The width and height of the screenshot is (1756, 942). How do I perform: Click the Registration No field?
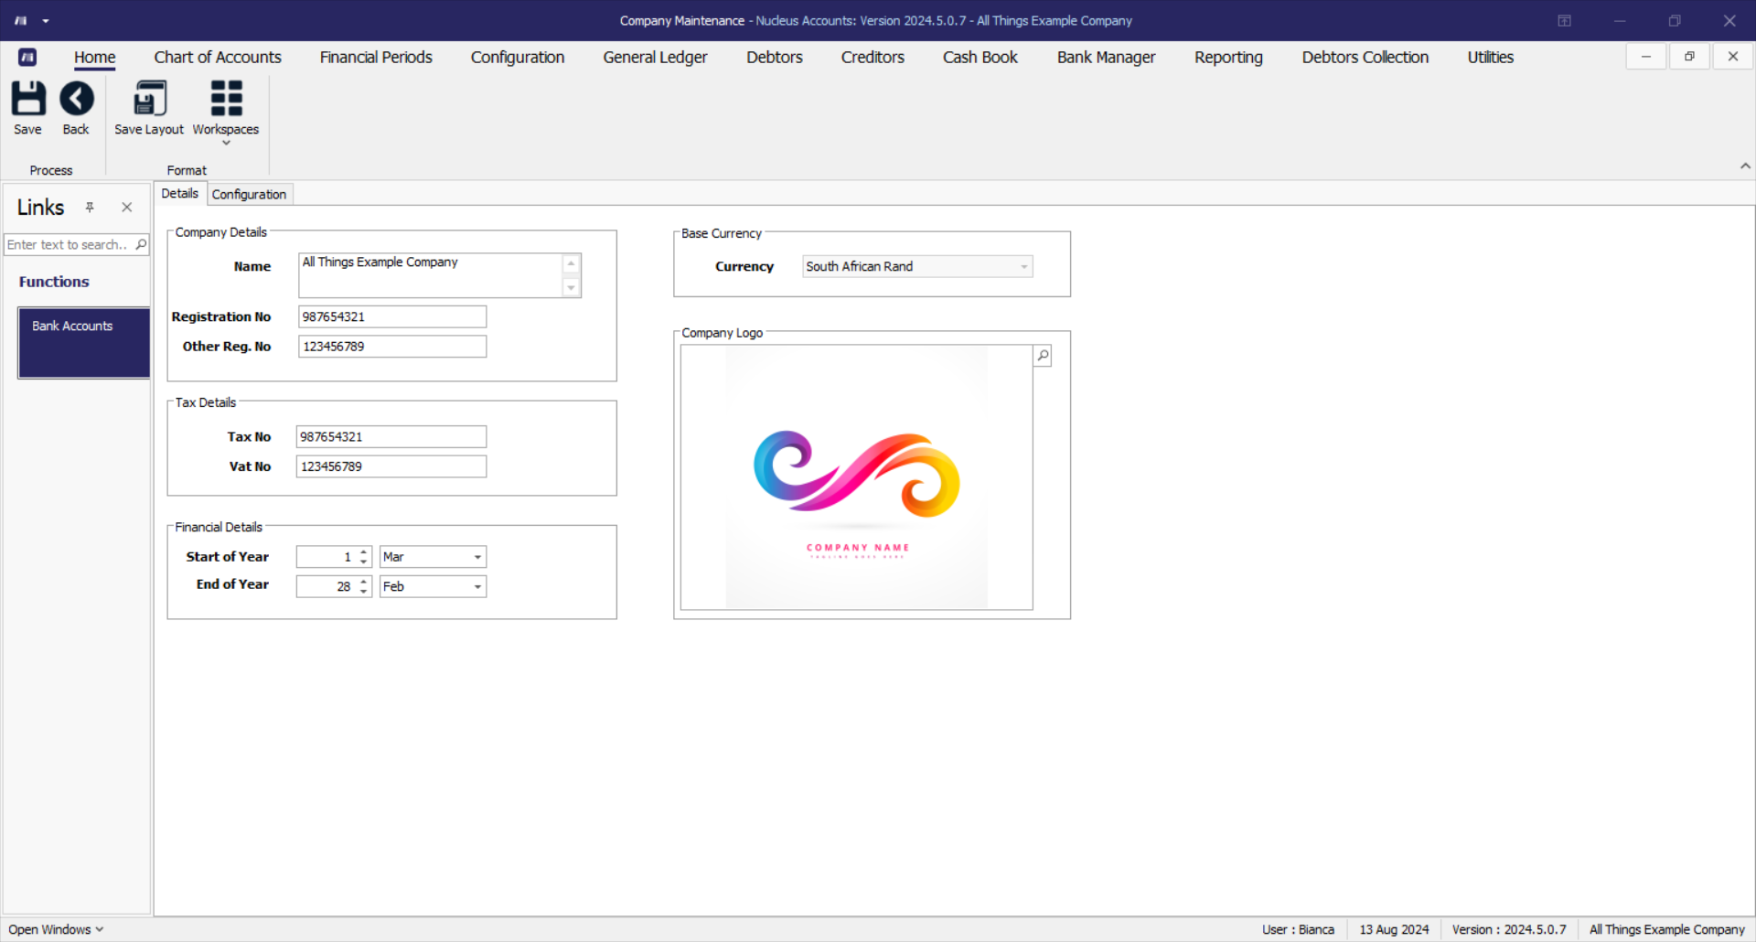tap(392, 316)
